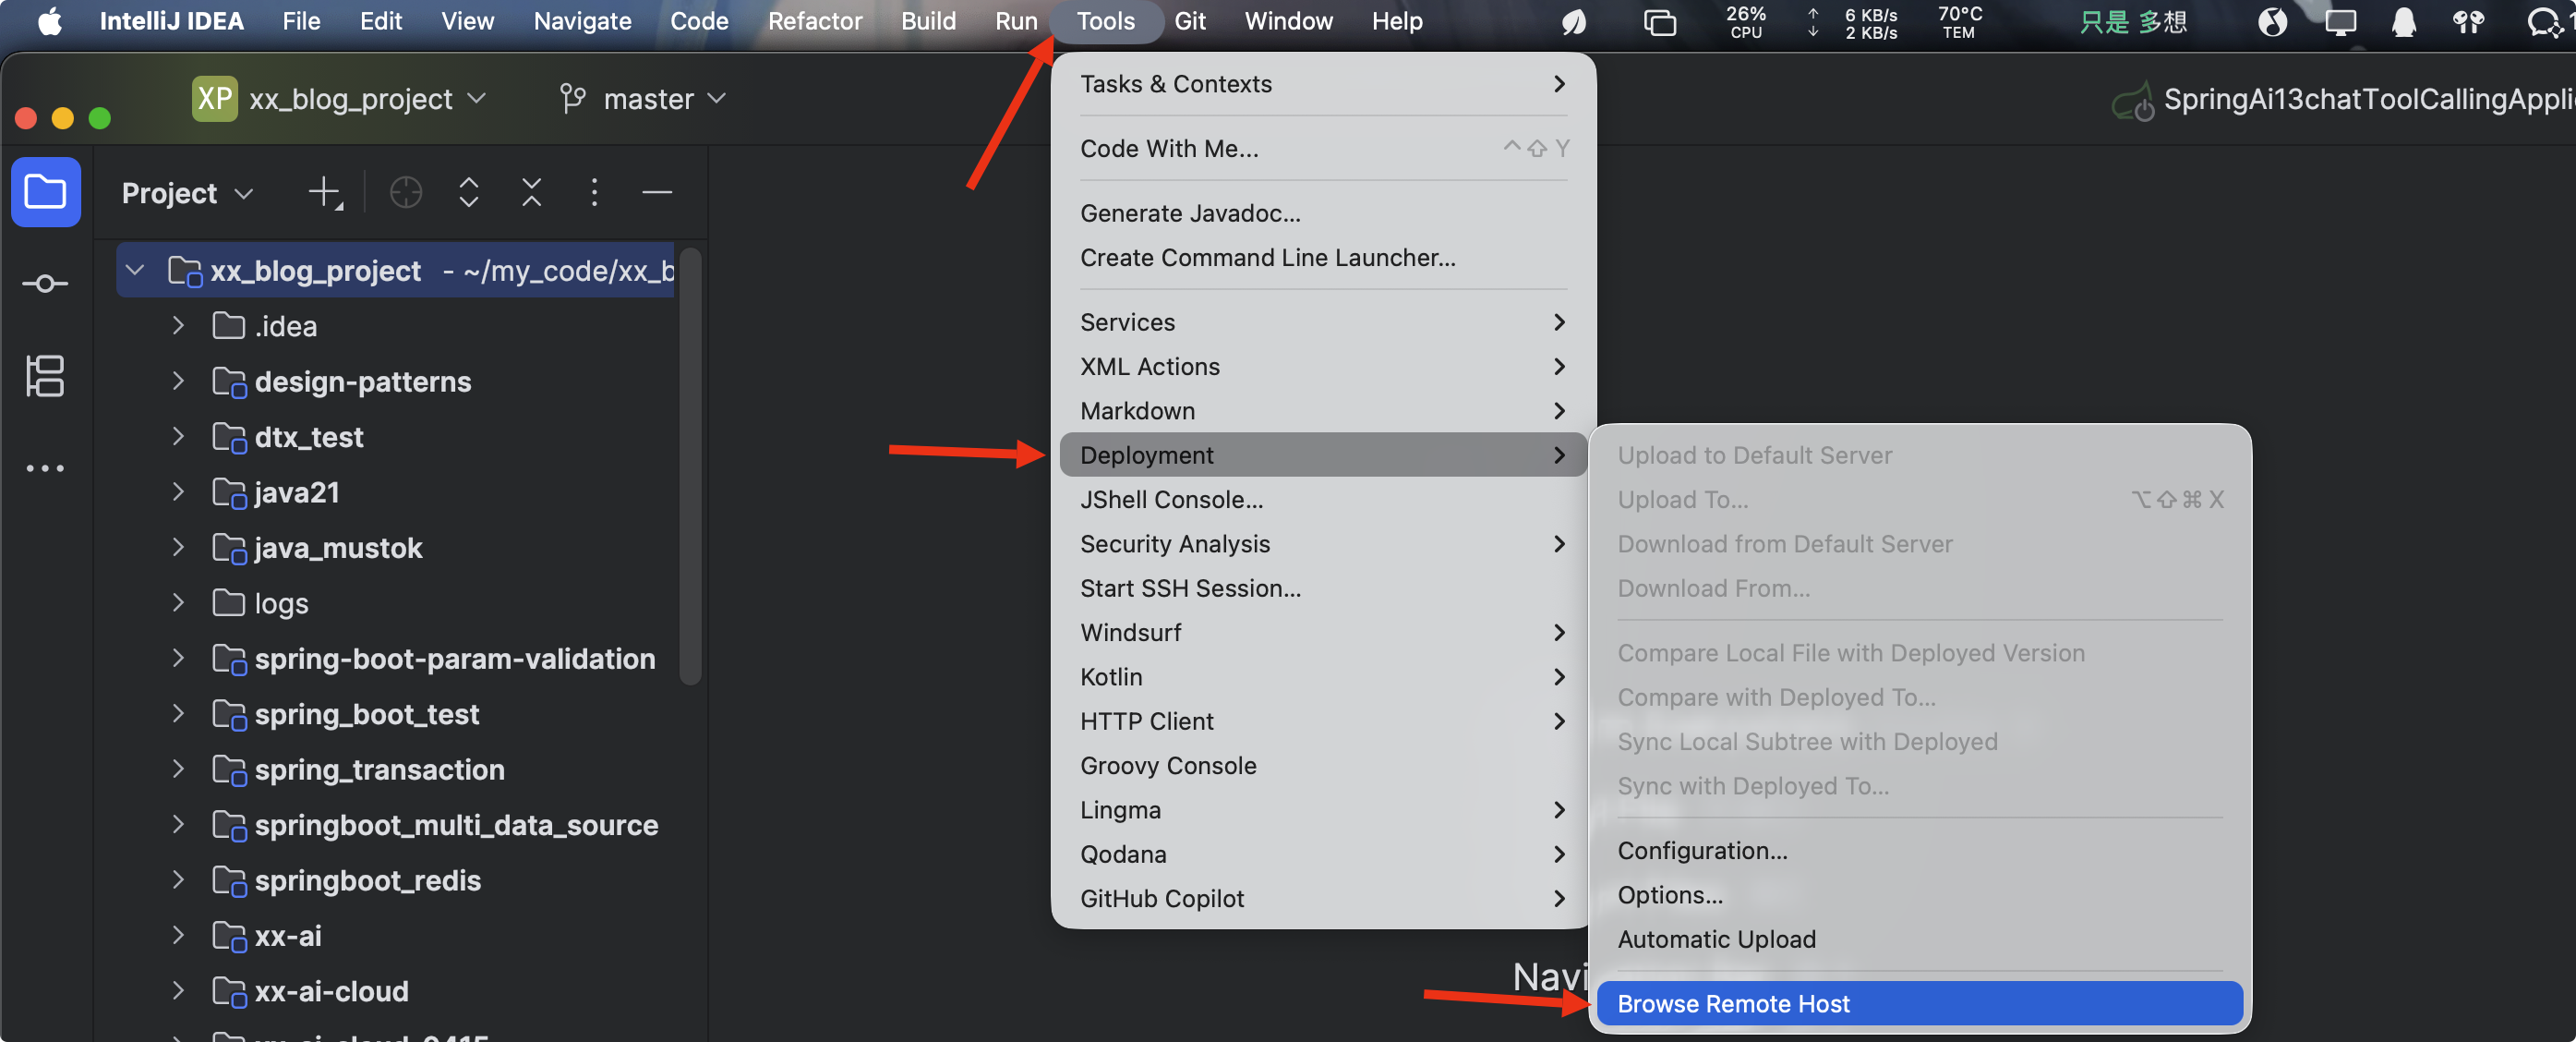Open Markdown submenu
Viewport: 2576px width, 1042px height.
click(x=1322, y=410)
